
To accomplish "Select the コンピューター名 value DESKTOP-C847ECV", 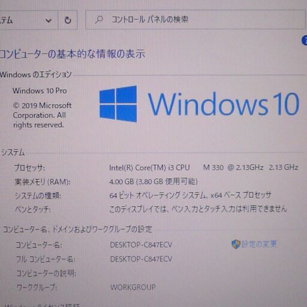I will pos(141,245).
